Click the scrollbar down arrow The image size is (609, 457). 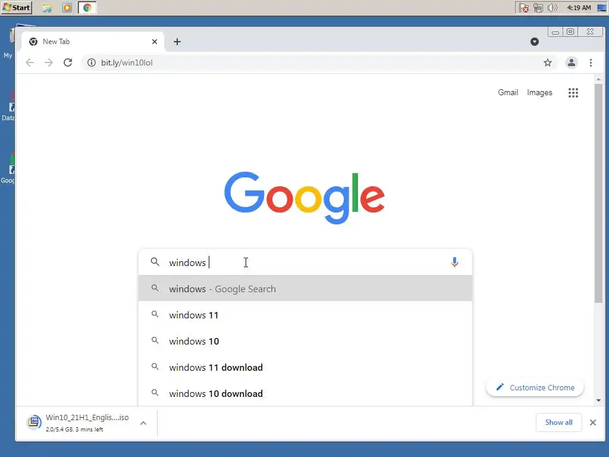click(x=598, y=400)
